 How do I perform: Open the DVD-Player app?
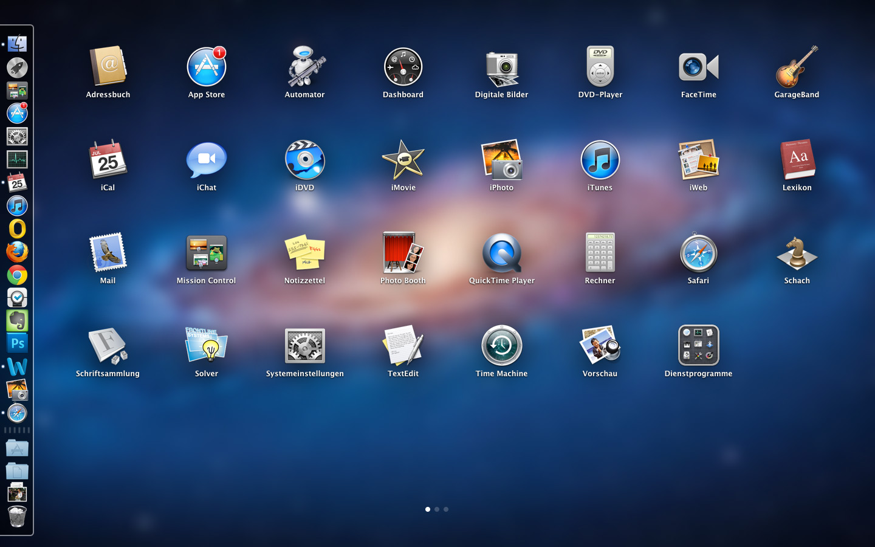600,66
